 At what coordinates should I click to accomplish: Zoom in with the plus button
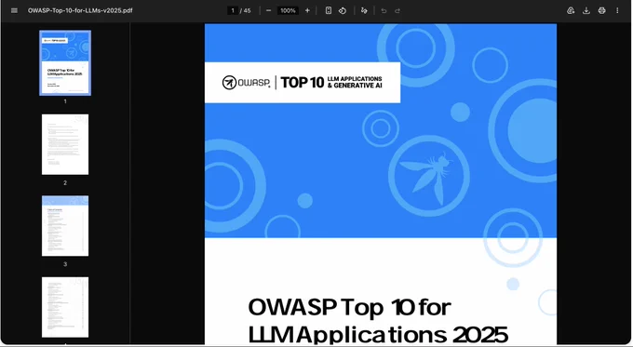tap(307, 10)
